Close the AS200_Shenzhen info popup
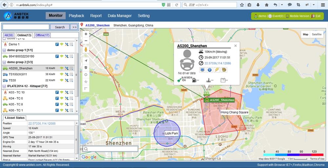 point(236,46)
